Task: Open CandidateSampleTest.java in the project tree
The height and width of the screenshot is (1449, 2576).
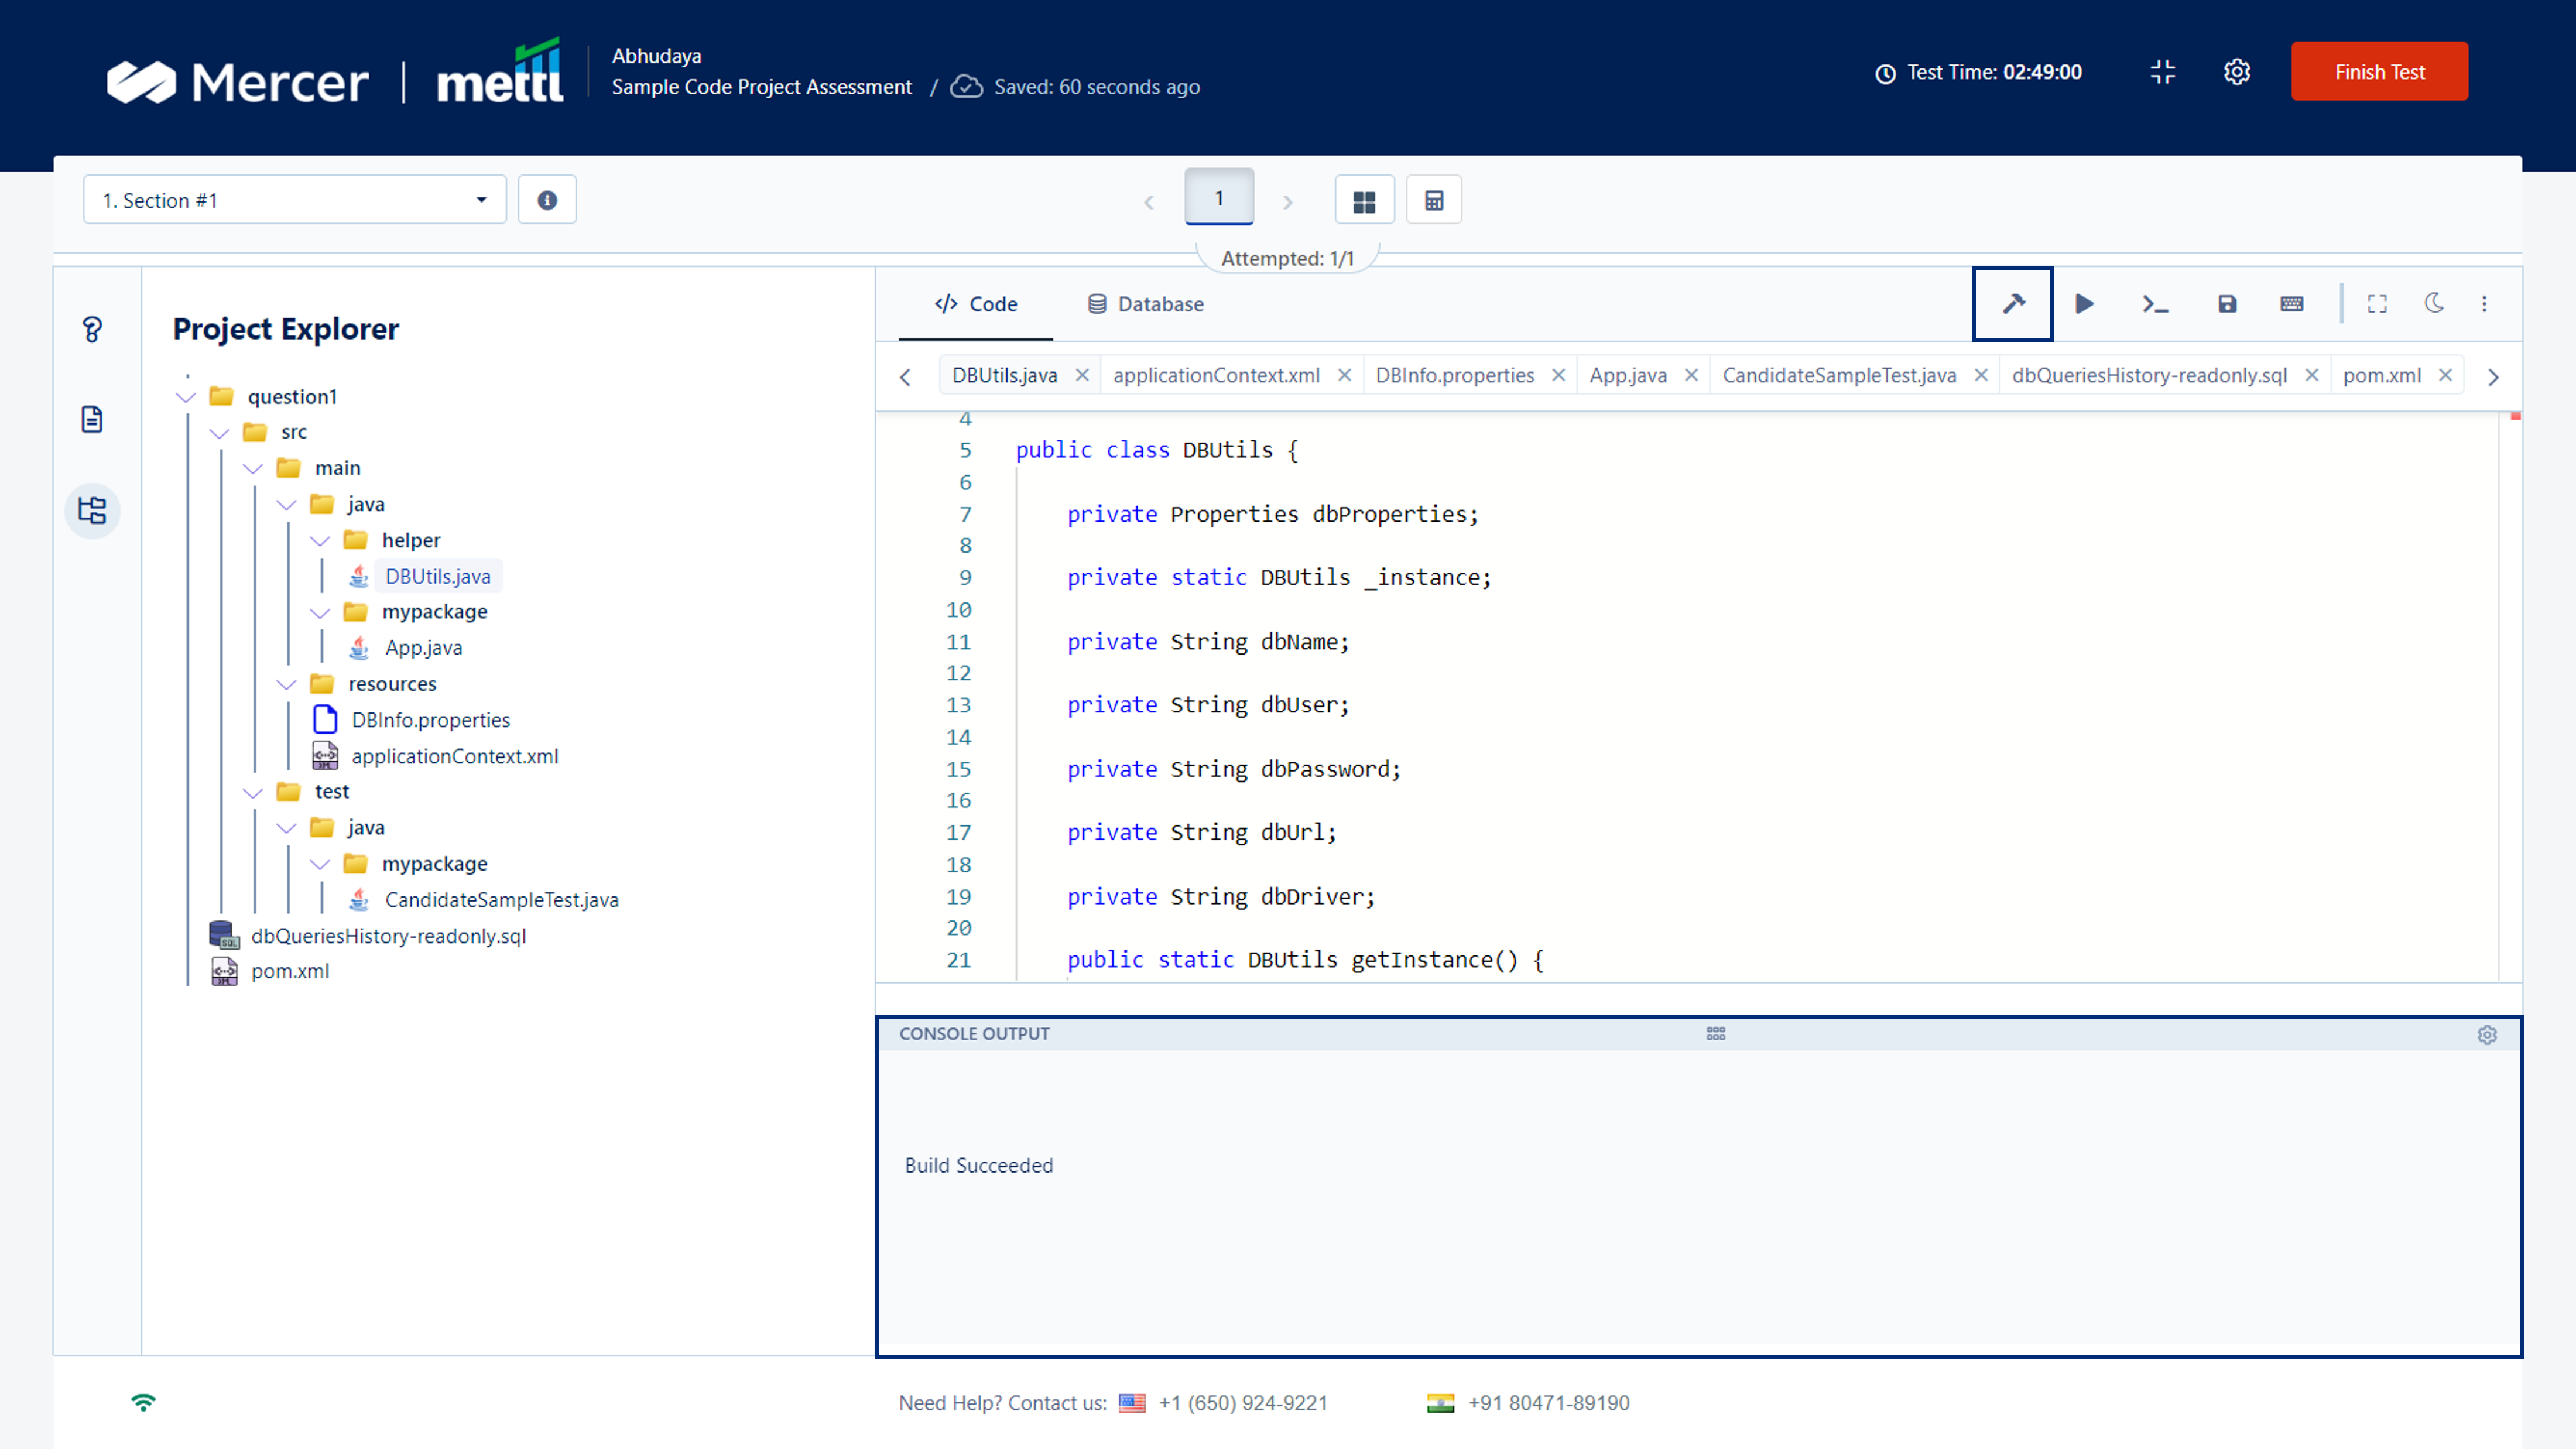Action: pyautogui.click(x=501, y=900)
